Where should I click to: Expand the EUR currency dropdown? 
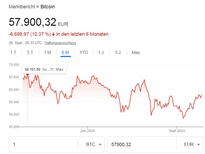point(192,145)
